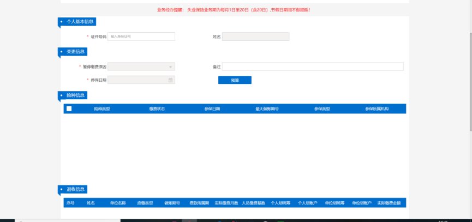Viewport: 472px width, 222px height.
Task: Click the 缴费状态 column header
Action: tap(157, 109)
